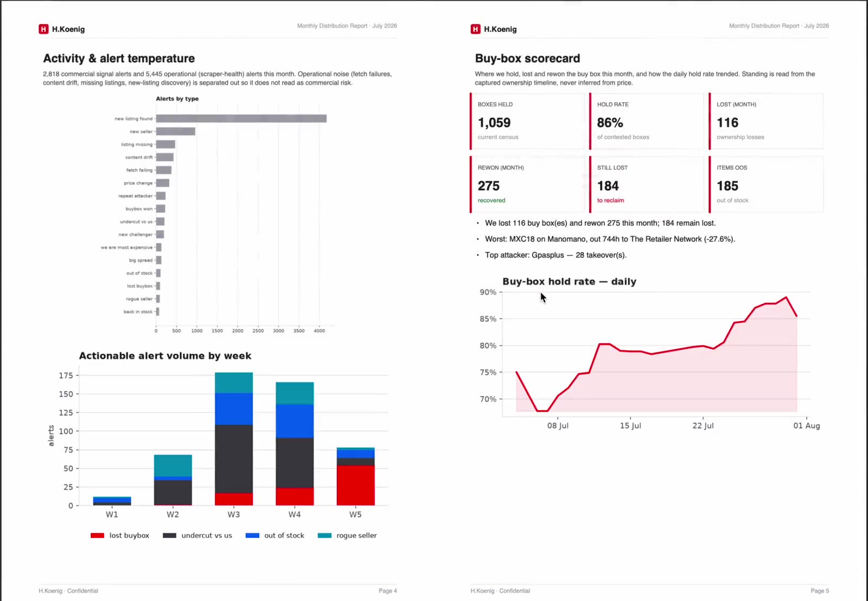Click the H.Koenig logo icon on page 5
The image size is (868, 601).
click(x=475, y=29)
